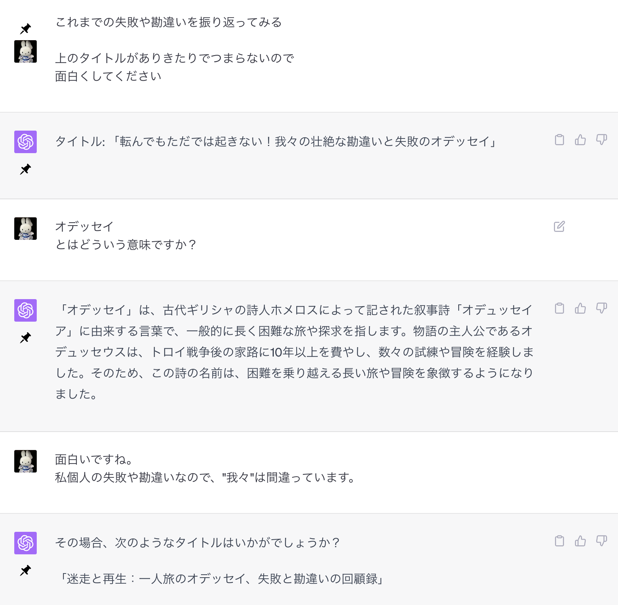Give a thumbs down to the first ChatGPT reply
The height and width of the screenshot is (605, 618).
click(x=601, y=140)
